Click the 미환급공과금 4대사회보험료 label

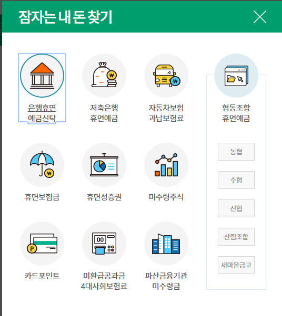point(104,281)
